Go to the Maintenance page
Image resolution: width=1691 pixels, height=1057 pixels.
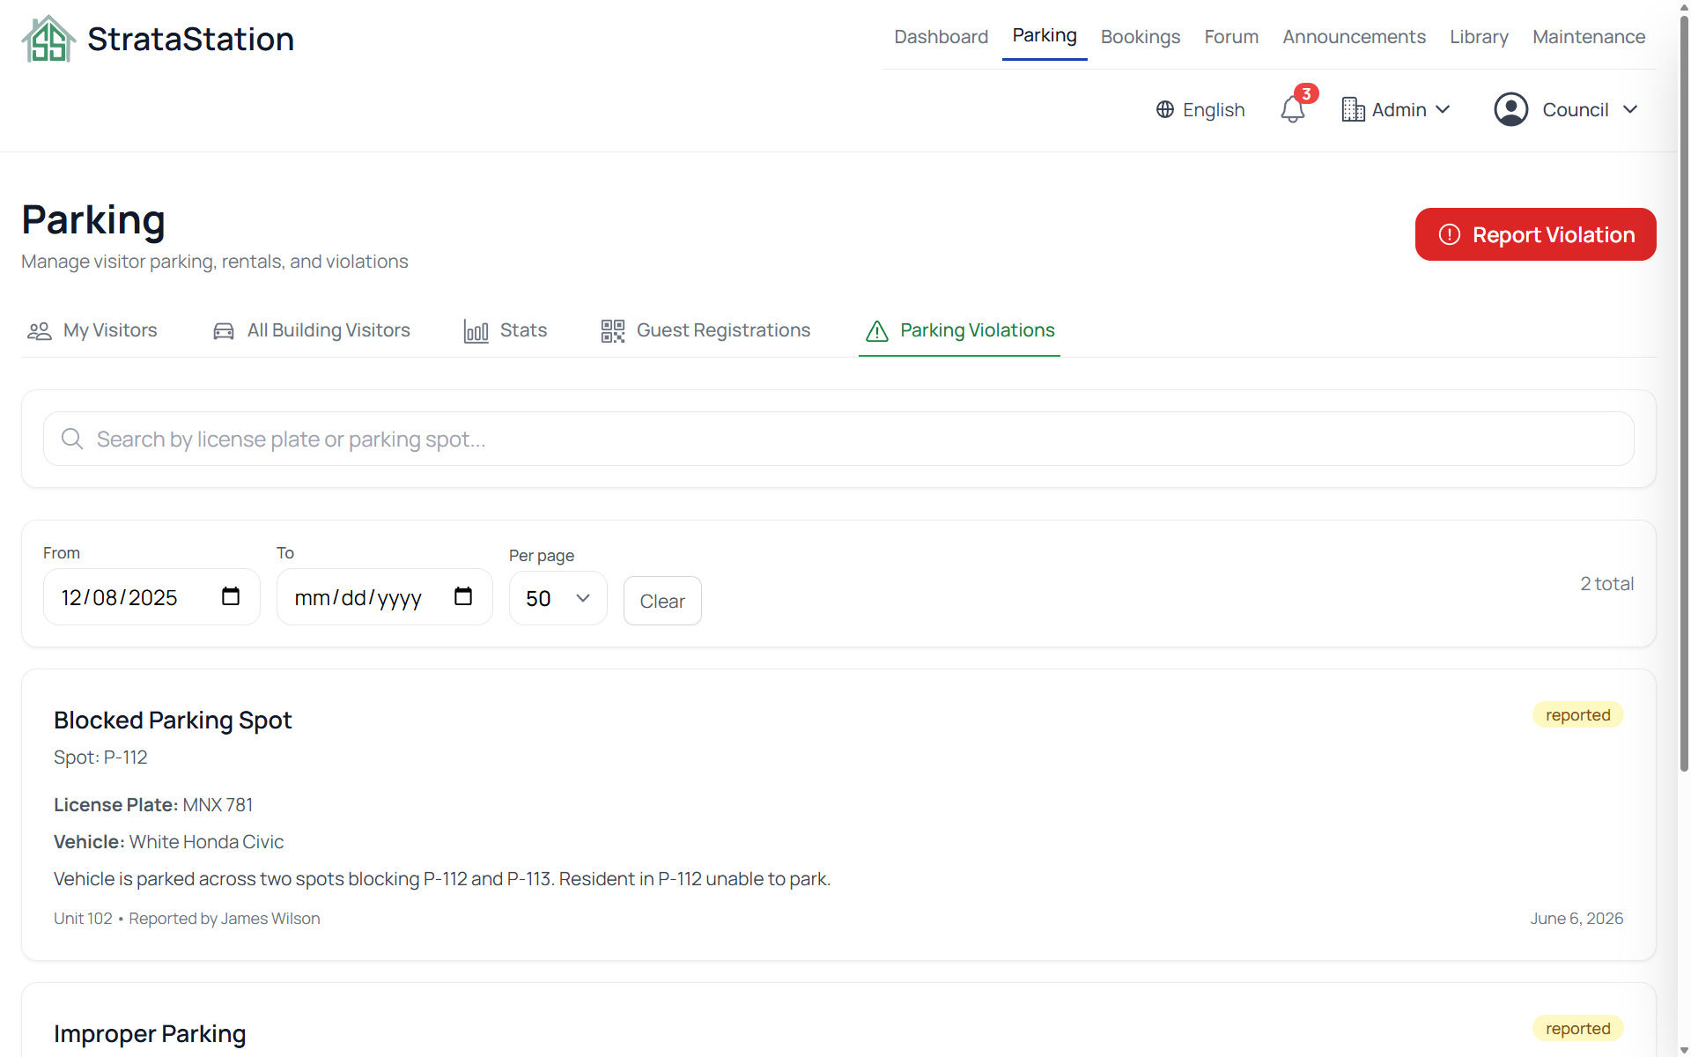tap(1589, 37)
